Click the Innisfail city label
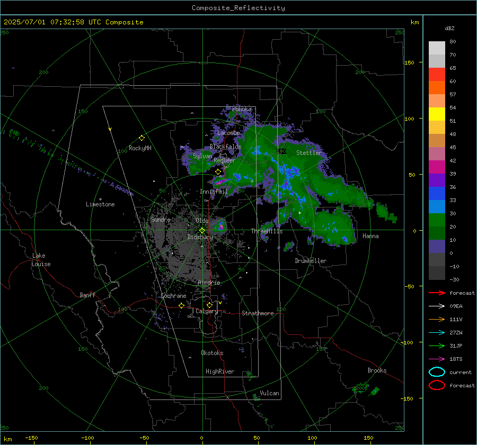Viewport: 477px width, 445px height. [214, 192]
